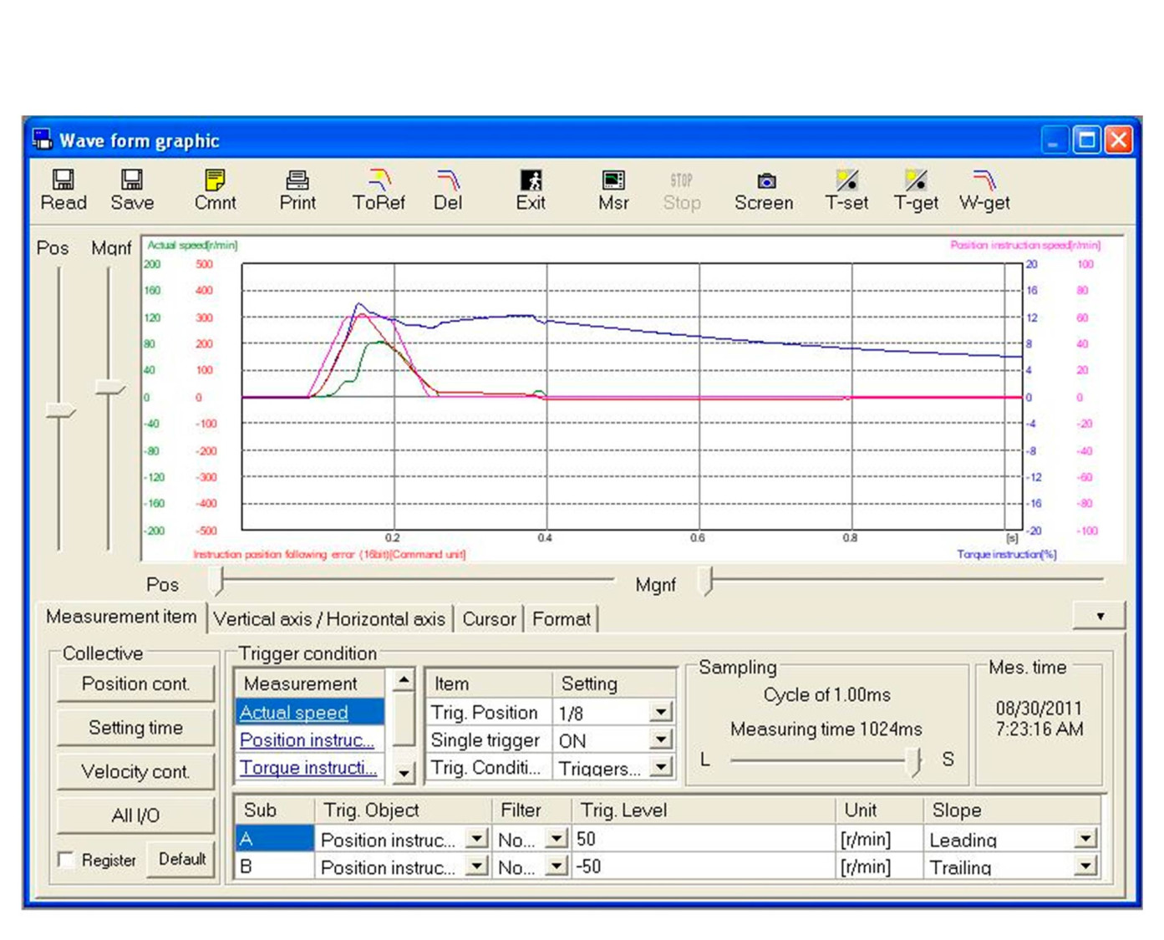Click the Del waveform icon
1164x940 pixels.
click(x=448, y=190)
